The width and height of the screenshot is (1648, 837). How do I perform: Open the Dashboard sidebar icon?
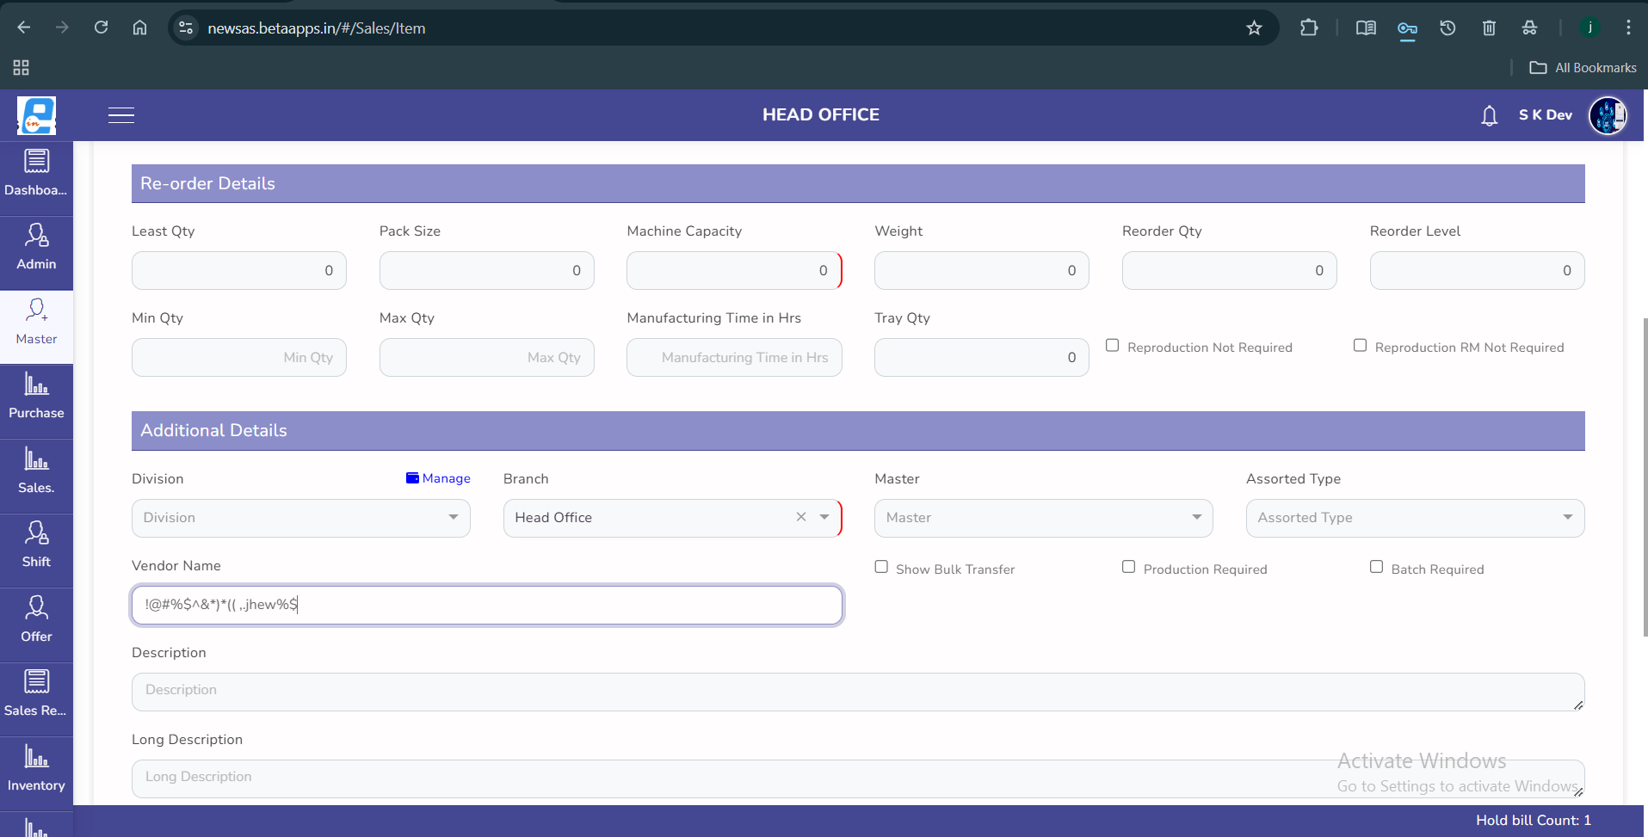coord(36,172)
